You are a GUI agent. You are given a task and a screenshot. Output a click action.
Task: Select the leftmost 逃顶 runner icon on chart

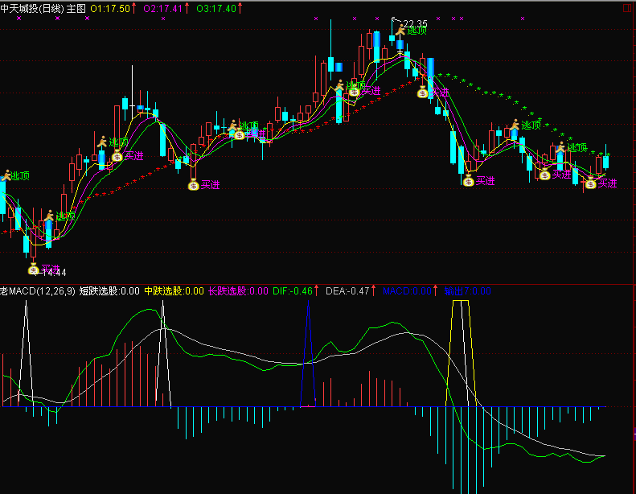(x=6, y=175)
